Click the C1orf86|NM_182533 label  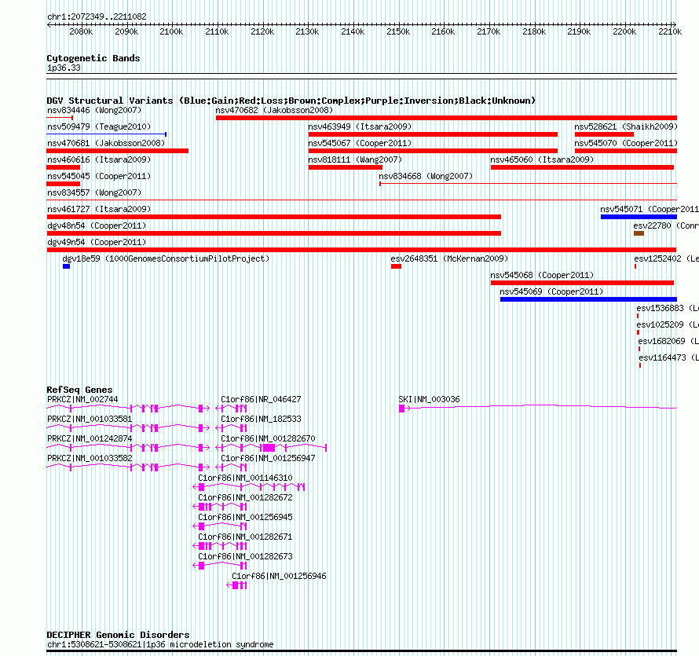pos(262,419)
